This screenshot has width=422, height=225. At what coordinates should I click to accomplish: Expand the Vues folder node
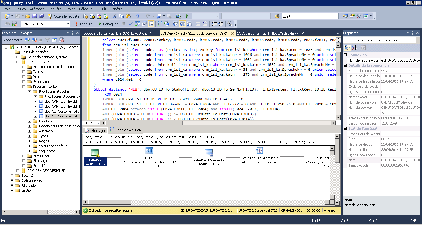(x=24, y=77)
